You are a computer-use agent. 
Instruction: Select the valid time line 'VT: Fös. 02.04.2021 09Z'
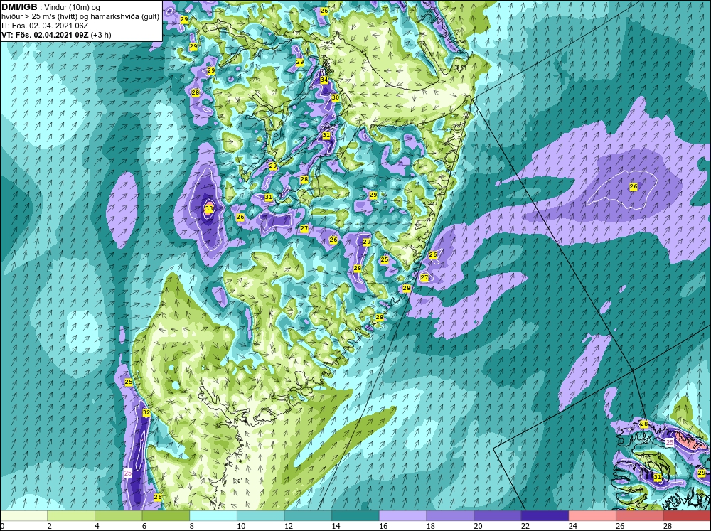(x=45, y=35)
